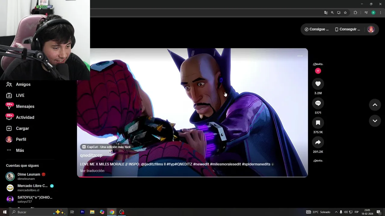The image size is (385, 216).
Task: Expand the Más sidebar option
Action: tap(15, 150)
